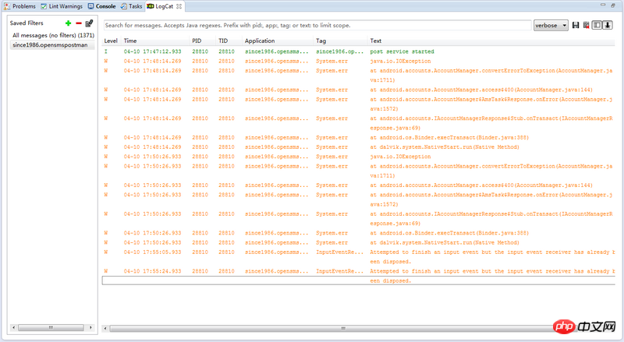
Task: Select 17:55:05 'Attempted to finish' message text
Action: pos(492,257)
